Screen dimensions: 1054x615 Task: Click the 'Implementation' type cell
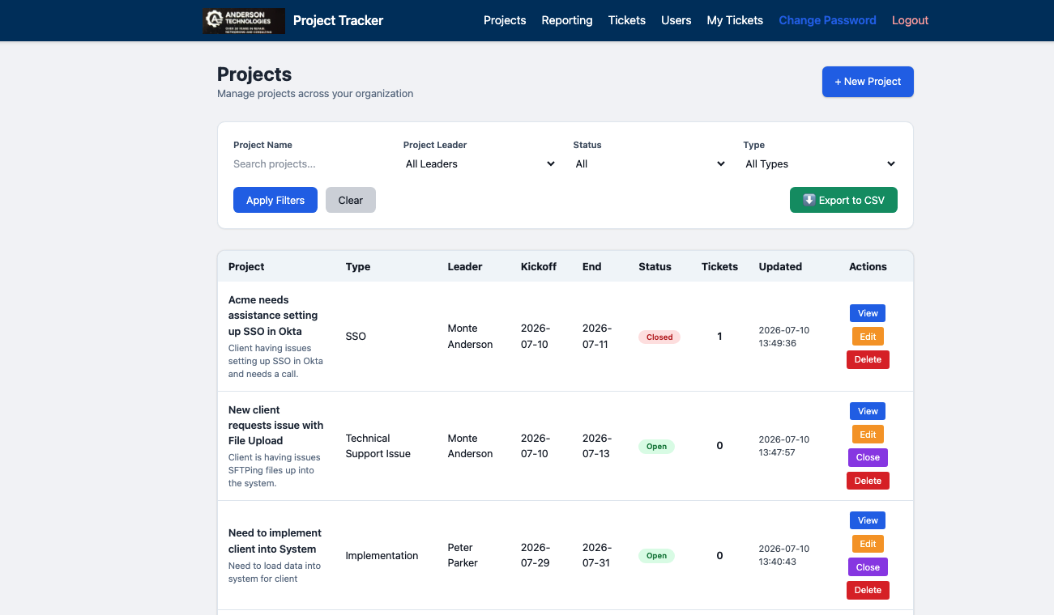382,556
